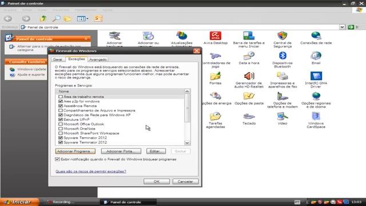Viewport: 366px width, 206px height.
Task: Click the Forward arrow toolbar button
Action: point(26,18)
